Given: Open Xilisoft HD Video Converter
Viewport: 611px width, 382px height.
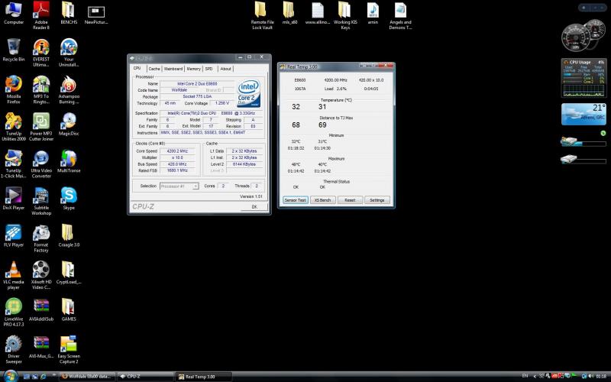Looking at the screenshot, I should [41, 275].
